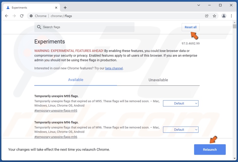
Task: Open the M95 flags Default dropdown
Action: coord(181,103)
